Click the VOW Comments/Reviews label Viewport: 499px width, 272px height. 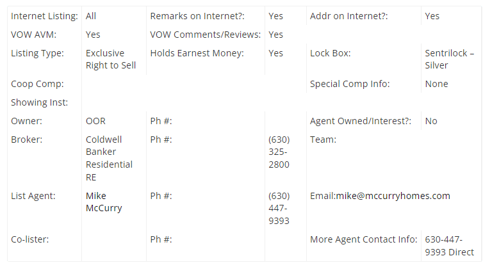click(205, 35)
